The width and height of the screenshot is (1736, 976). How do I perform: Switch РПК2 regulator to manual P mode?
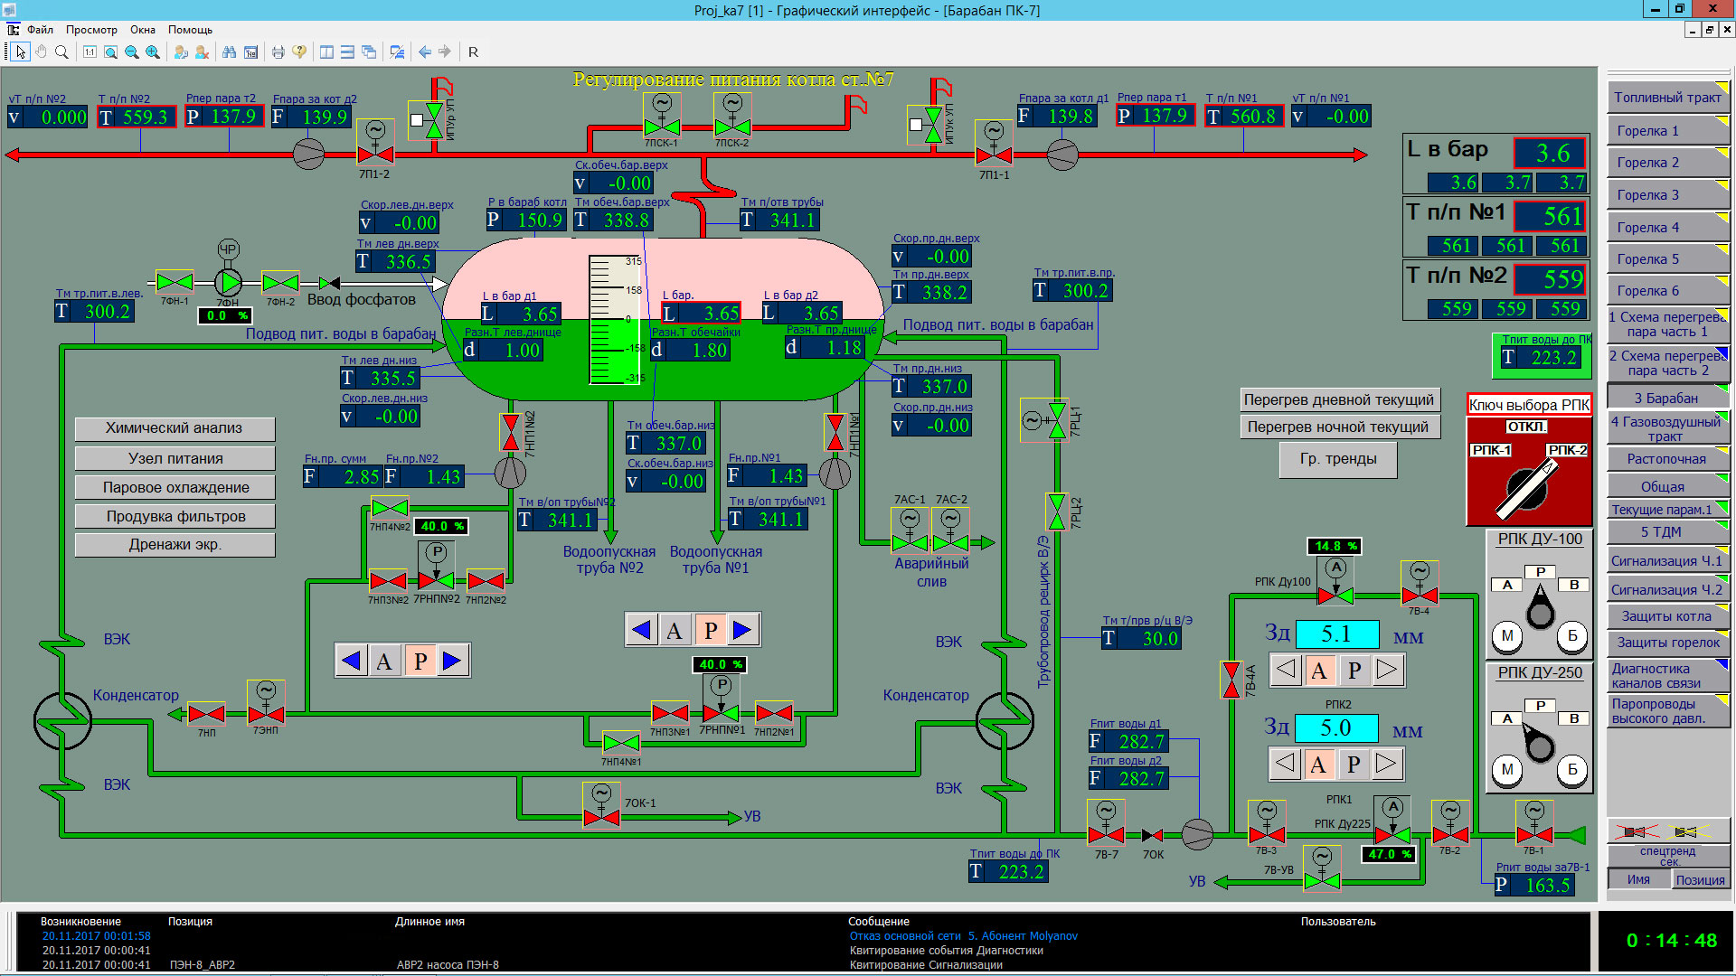pyautogui.click(x=1354, y=671)
